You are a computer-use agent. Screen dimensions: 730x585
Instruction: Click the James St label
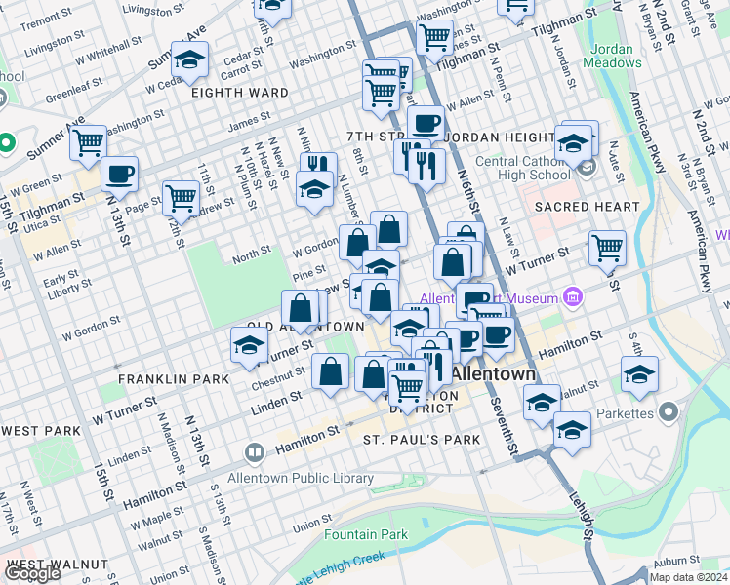[249, 122]
